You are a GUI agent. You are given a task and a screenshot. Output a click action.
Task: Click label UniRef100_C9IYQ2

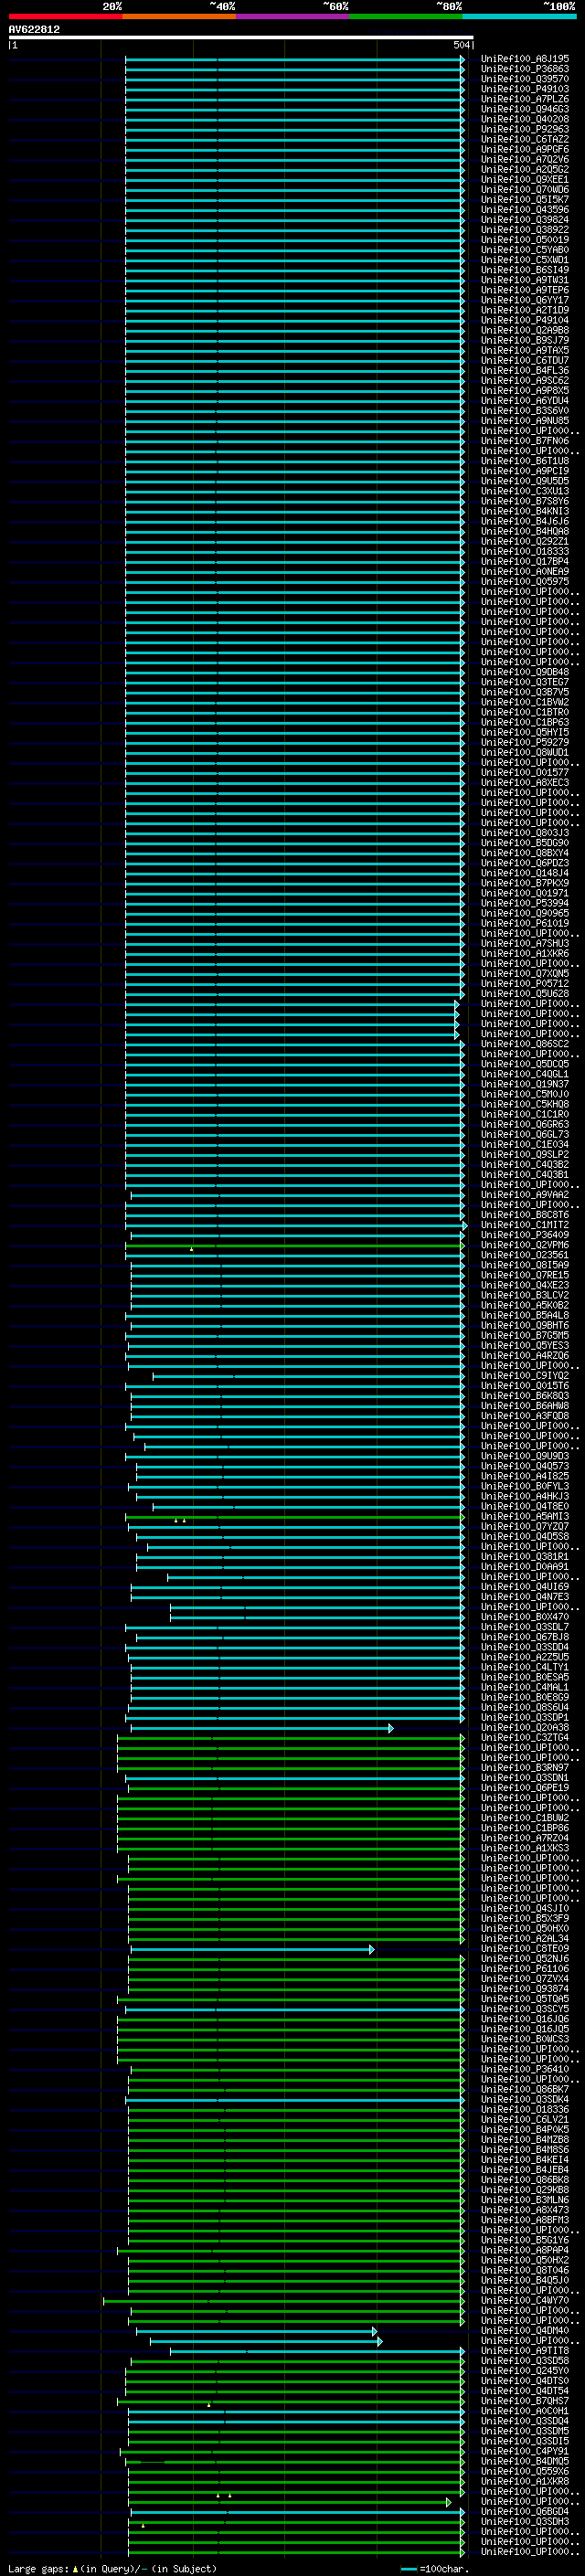coord(525,1376)
